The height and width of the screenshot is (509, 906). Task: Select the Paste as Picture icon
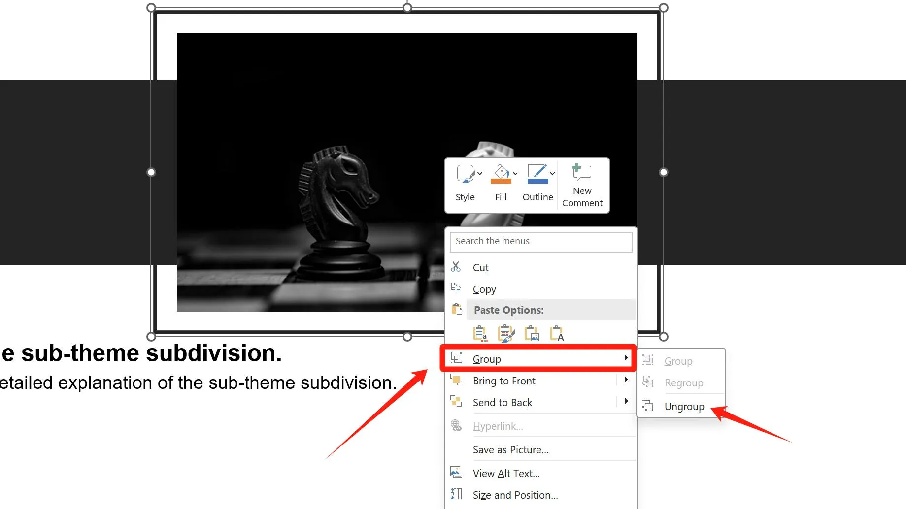coord(532,333)
